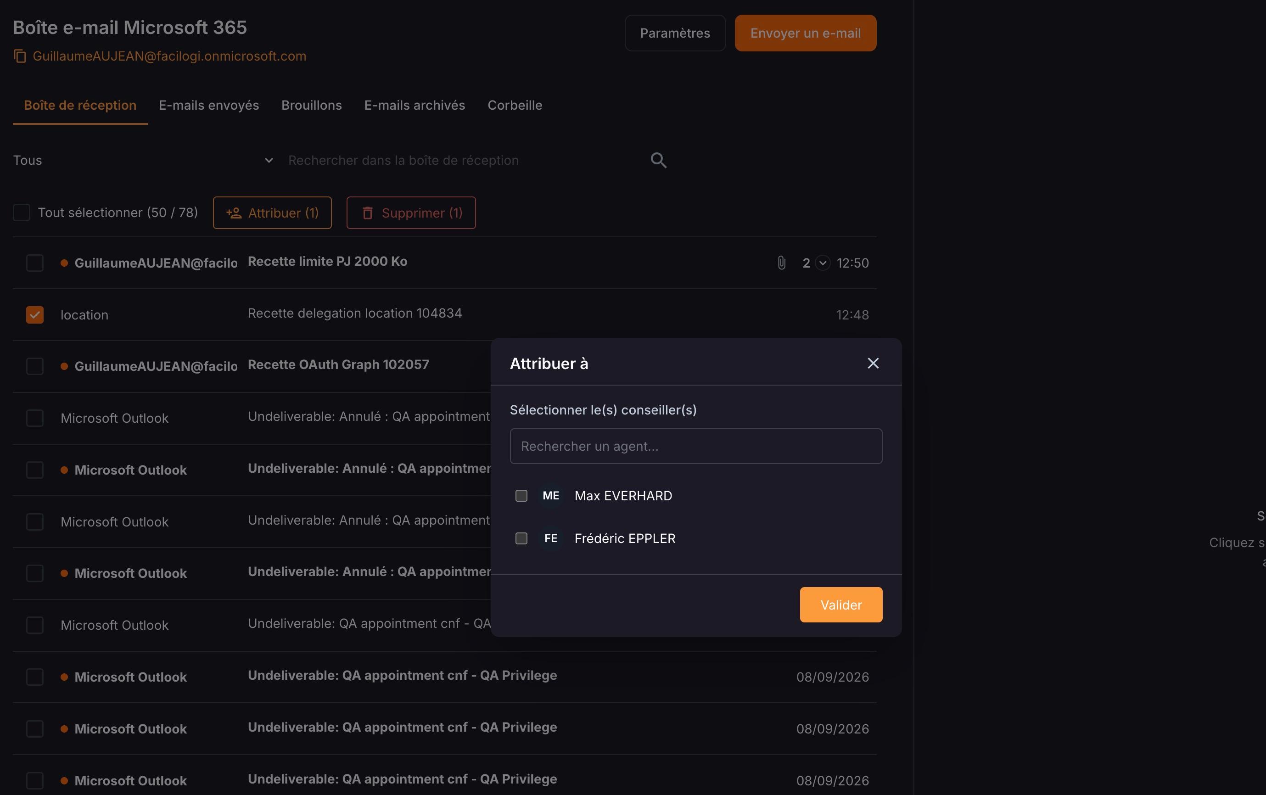Focus the inbox search field
The image size is (1266, 795).
click(x=465, y=160)
